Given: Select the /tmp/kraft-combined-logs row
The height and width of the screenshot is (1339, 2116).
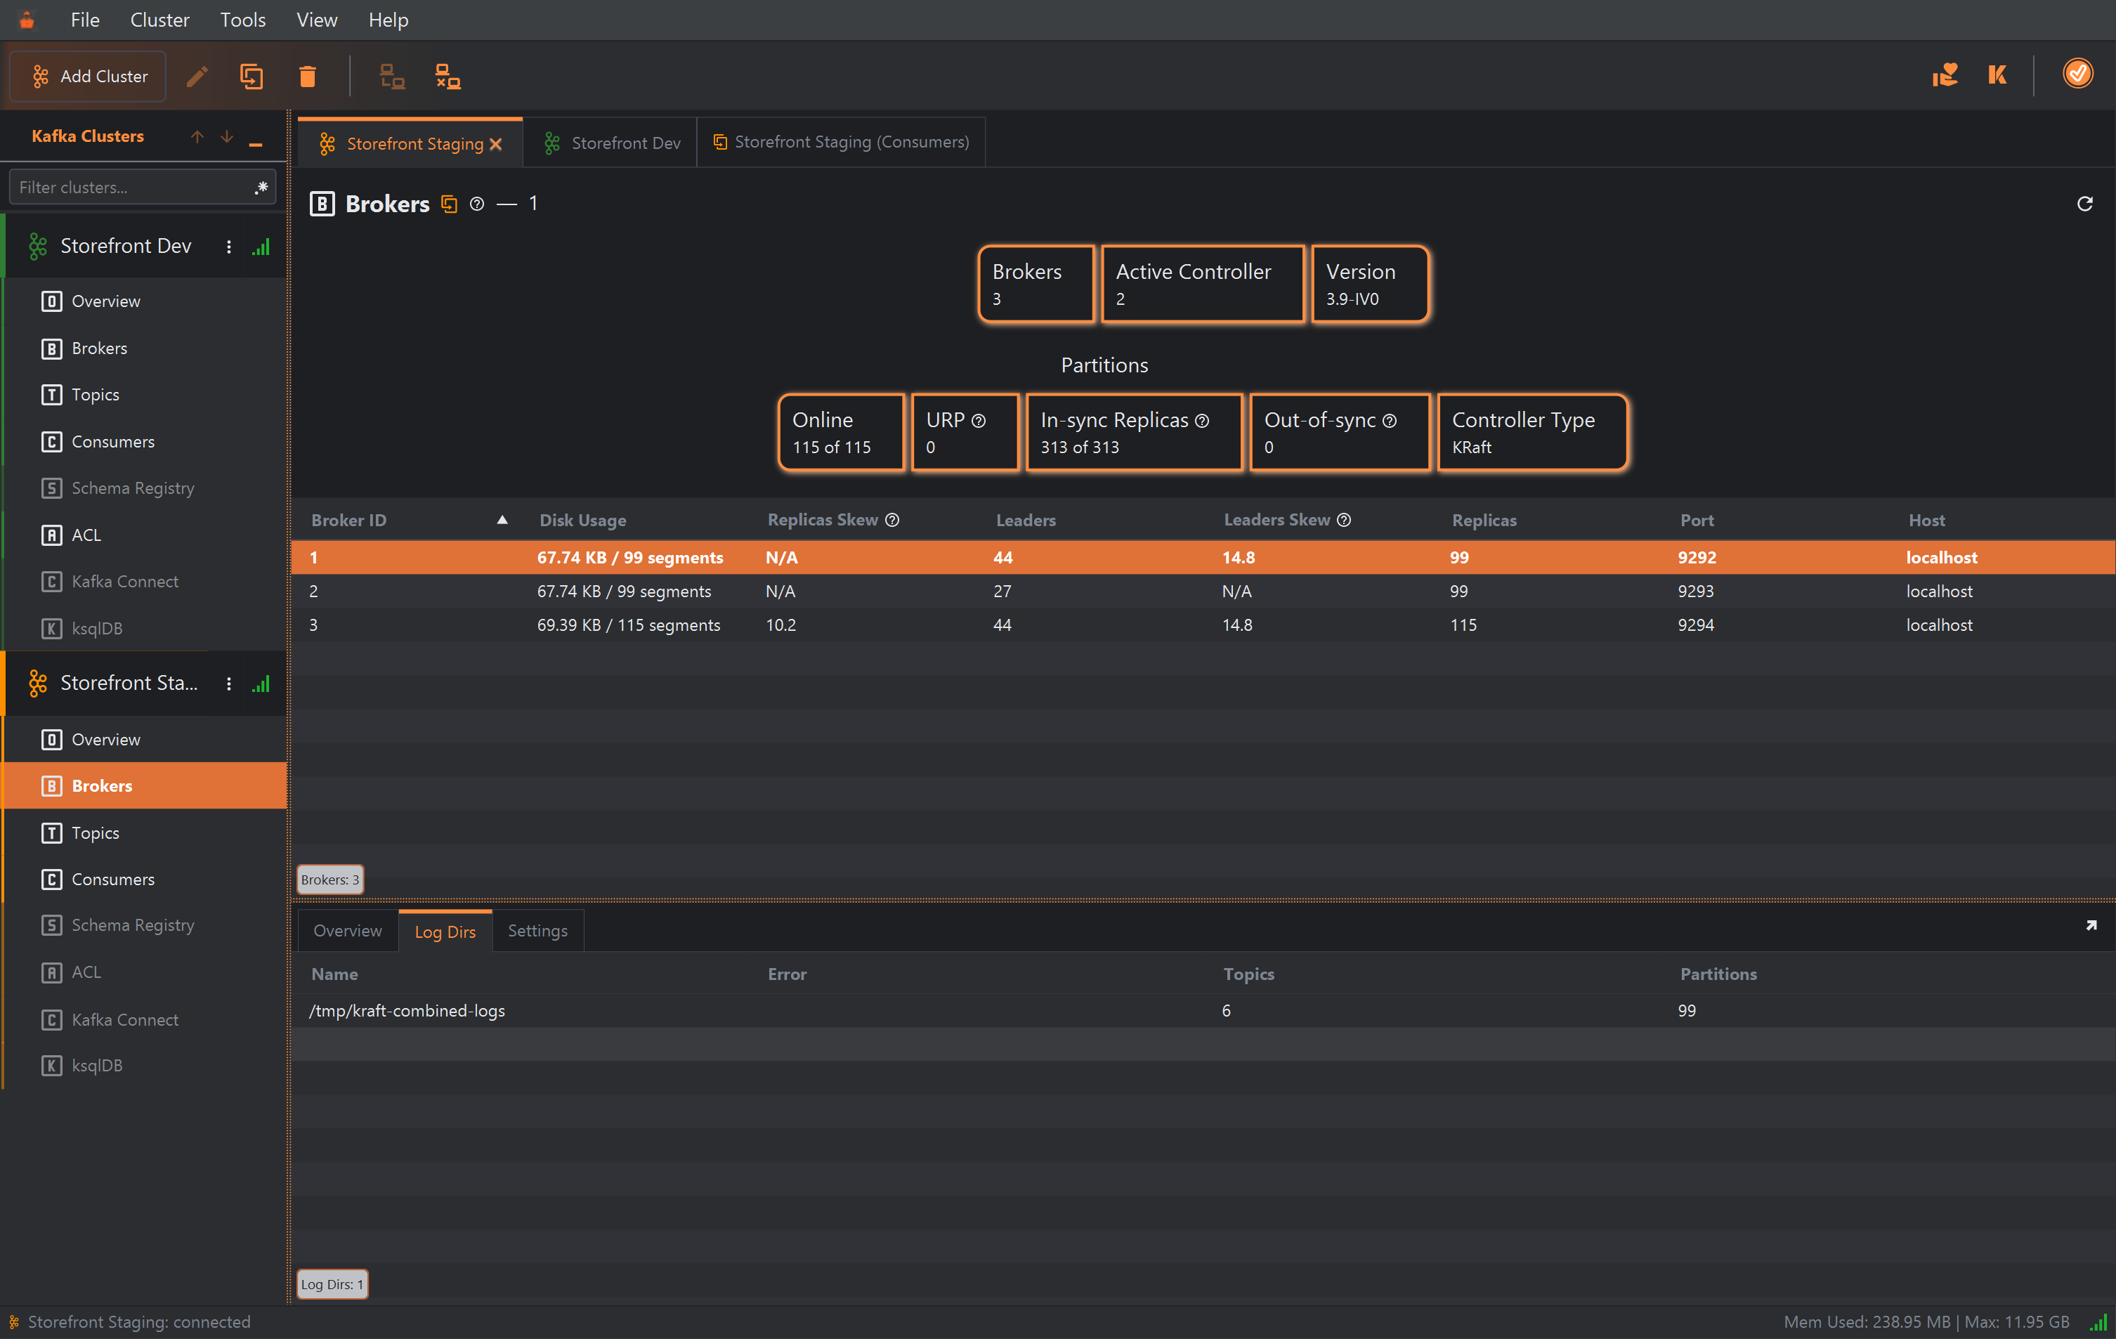Looking at the screenshot, I should coord(1202,1010).
